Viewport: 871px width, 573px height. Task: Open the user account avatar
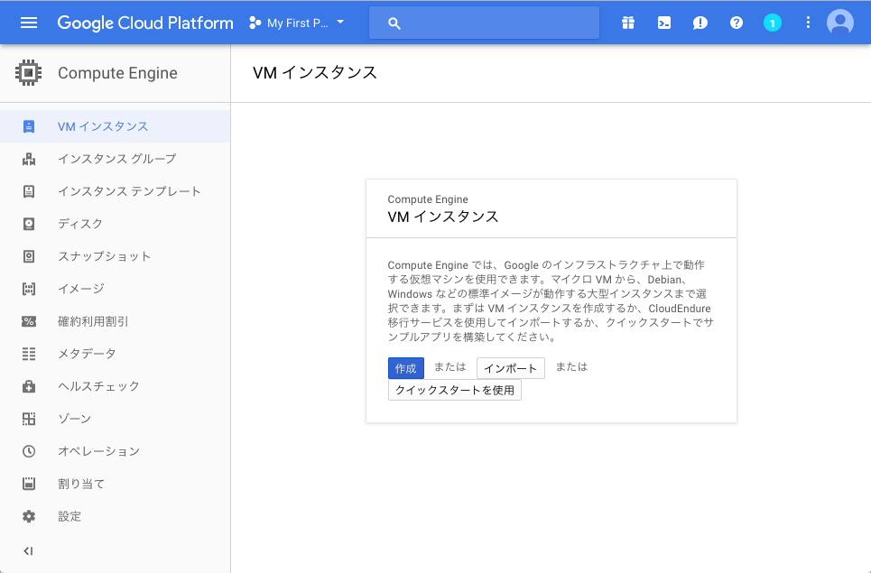tap(840, 23)
